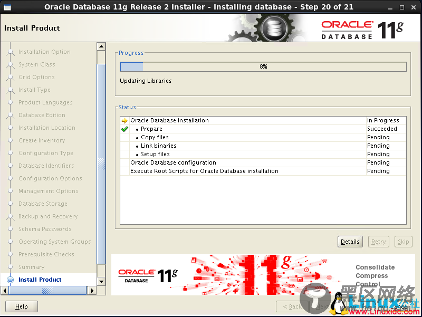Select the Installation Location step

(47, 128)
